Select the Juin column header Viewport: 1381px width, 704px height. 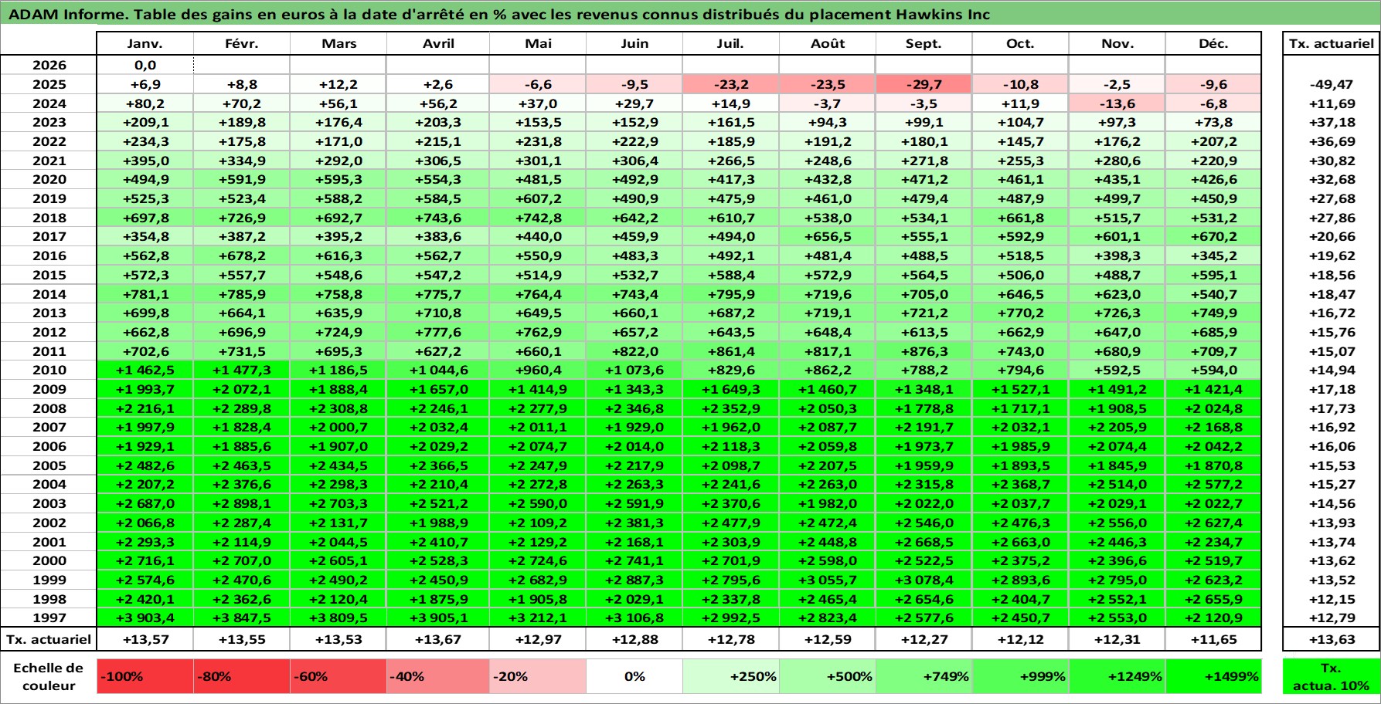tap(634, 43)
